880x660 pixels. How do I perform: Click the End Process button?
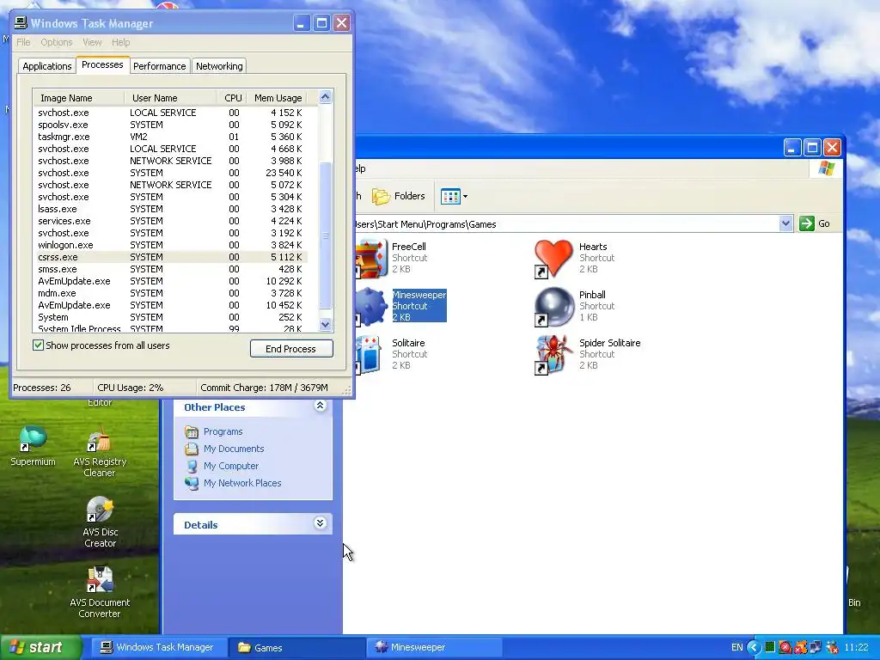pyautogui.click(x=291, y=349)
